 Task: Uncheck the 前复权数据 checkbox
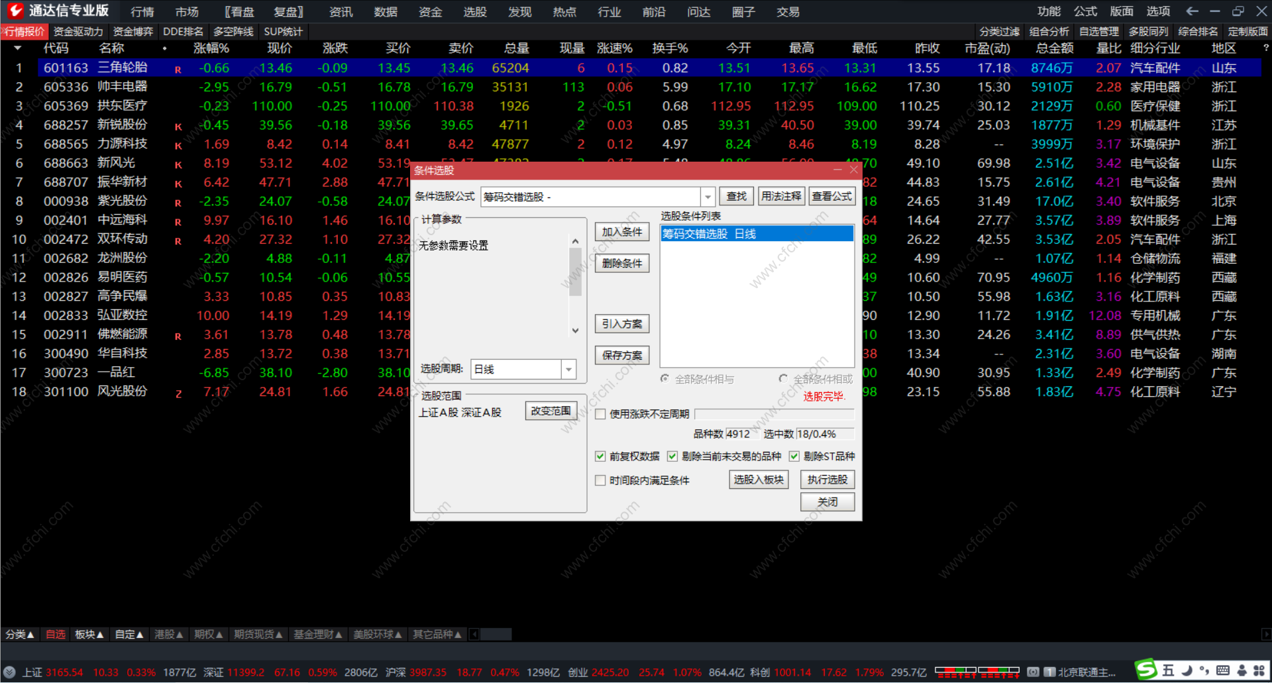tap(600, 456)
